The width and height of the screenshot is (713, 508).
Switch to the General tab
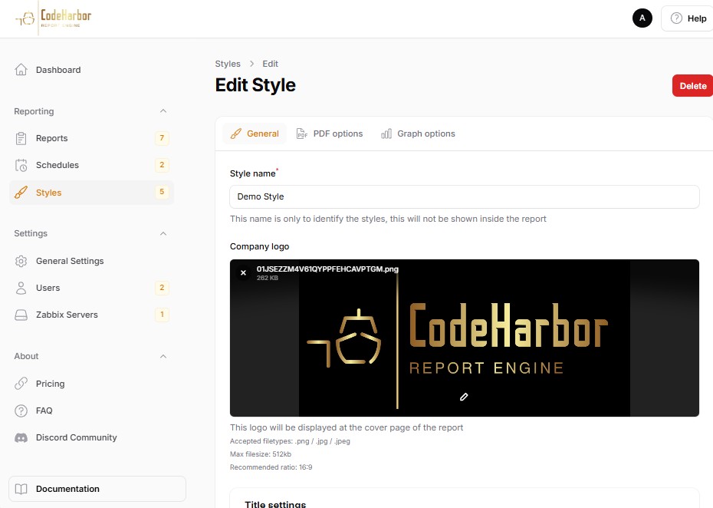click(x=255, y=134)
